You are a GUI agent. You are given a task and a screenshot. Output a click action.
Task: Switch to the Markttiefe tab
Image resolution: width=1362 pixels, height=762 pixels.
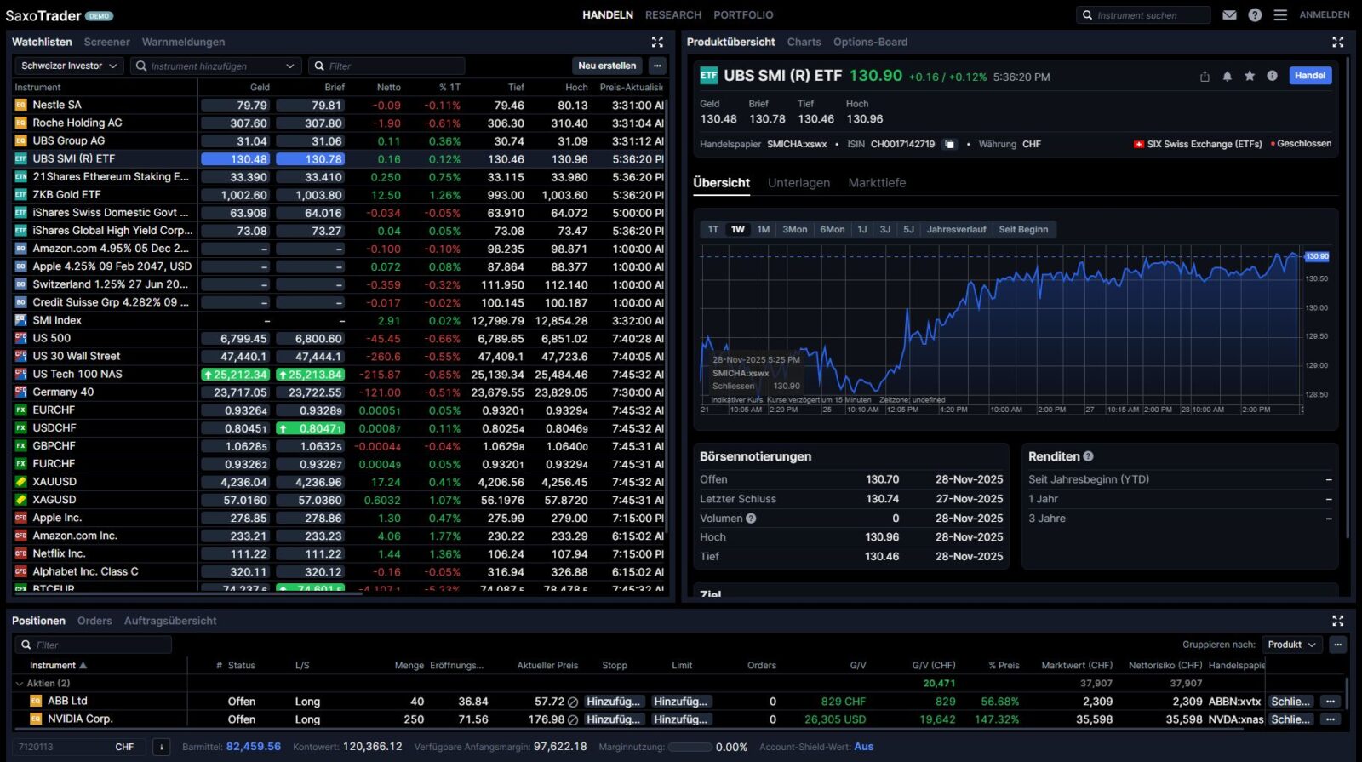877,183
